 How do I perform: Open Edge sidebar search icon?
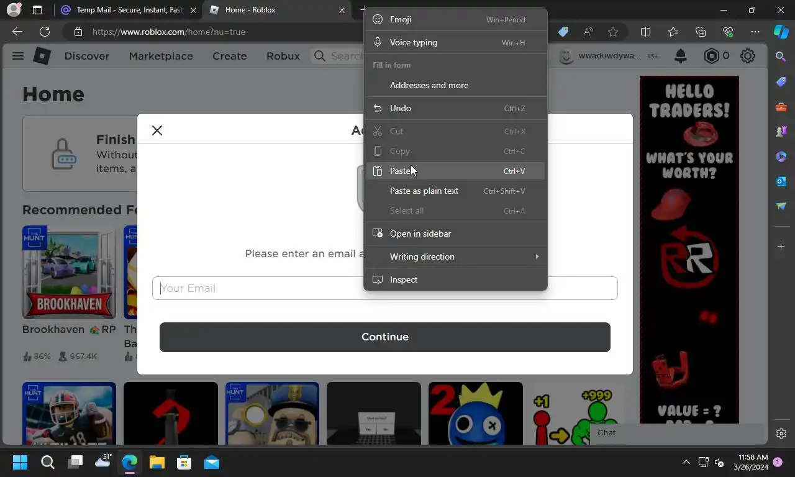[x=781, y=57]
